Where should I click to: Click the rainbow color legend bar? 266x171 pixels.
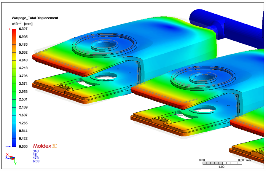[x=14, y=88]
